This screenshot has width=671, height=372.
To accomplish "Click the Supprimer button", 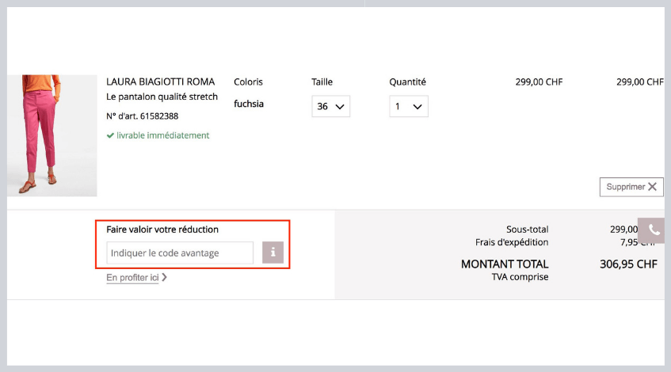I will 631,187.
